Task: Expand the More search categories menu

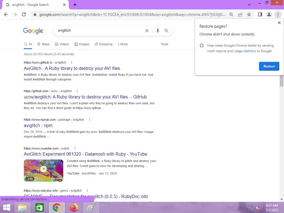Action: 123,44
